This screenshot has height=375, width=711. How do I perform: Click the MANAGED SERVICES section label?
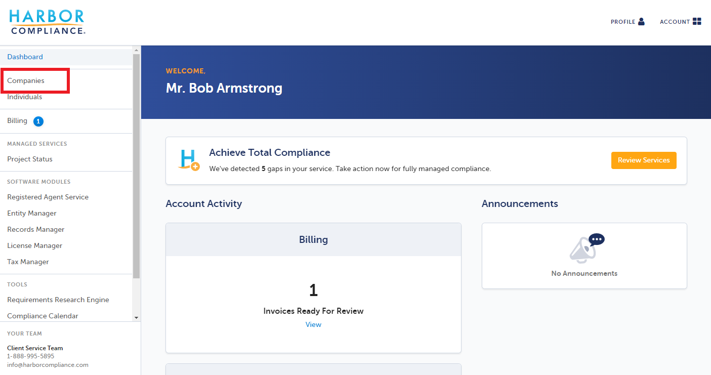[x=37, y=144]
